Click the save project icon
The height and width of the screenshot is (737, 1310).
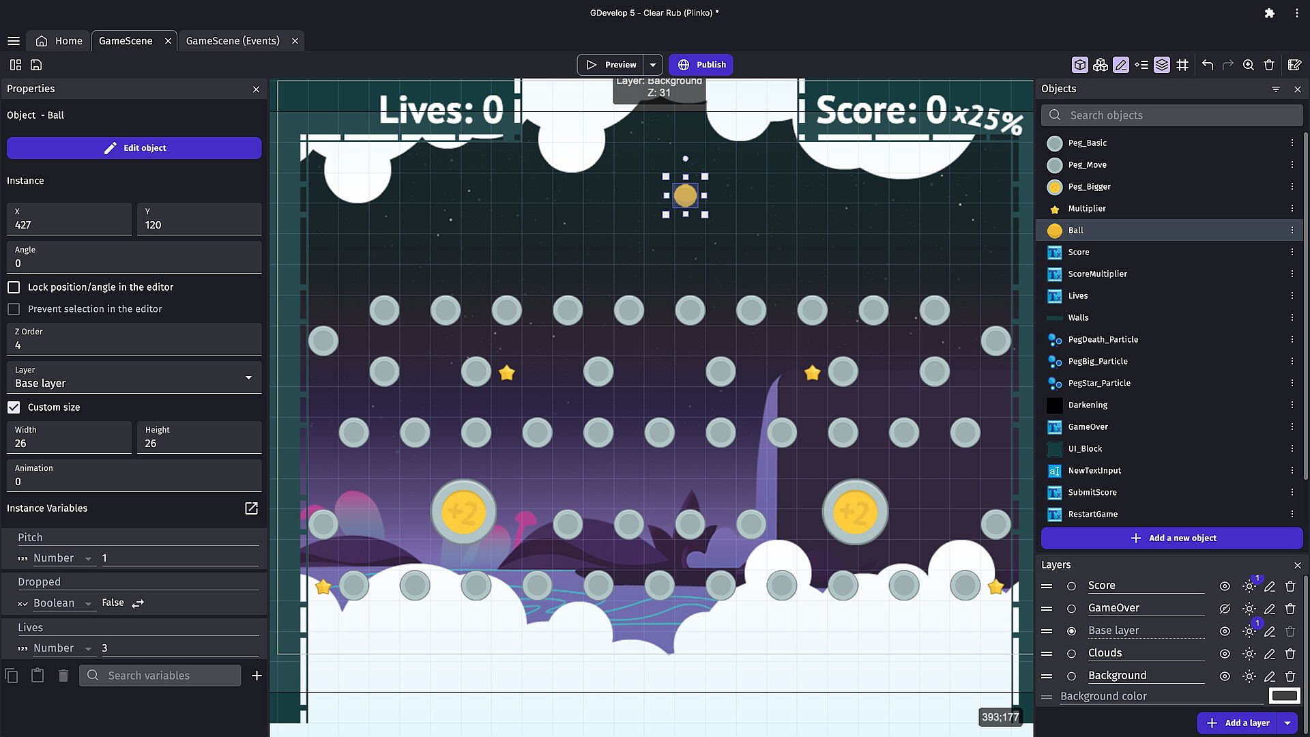coord(36,65)
